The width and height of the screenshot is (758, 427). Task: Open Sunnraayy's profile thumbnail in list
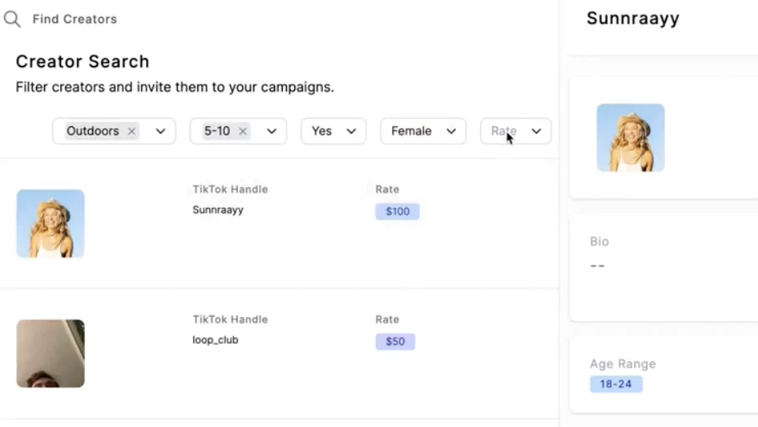51,223
